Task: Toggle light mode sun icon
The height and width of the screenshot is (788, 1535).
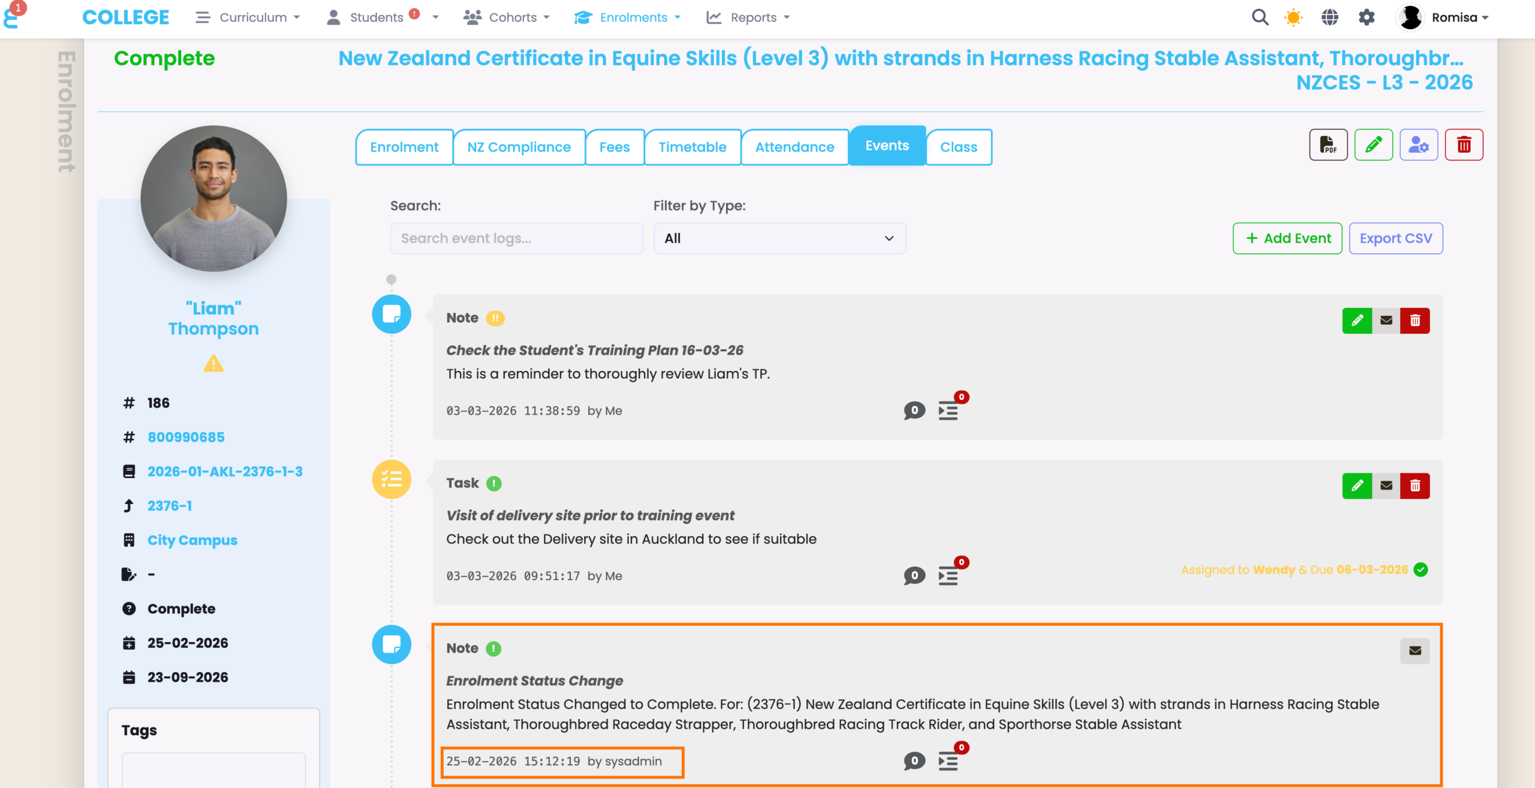Action: pos(1293,17)
